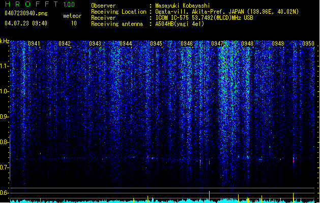320x203 pixels.
Task: Click the 0945 time marker
Action: point(156,44)
